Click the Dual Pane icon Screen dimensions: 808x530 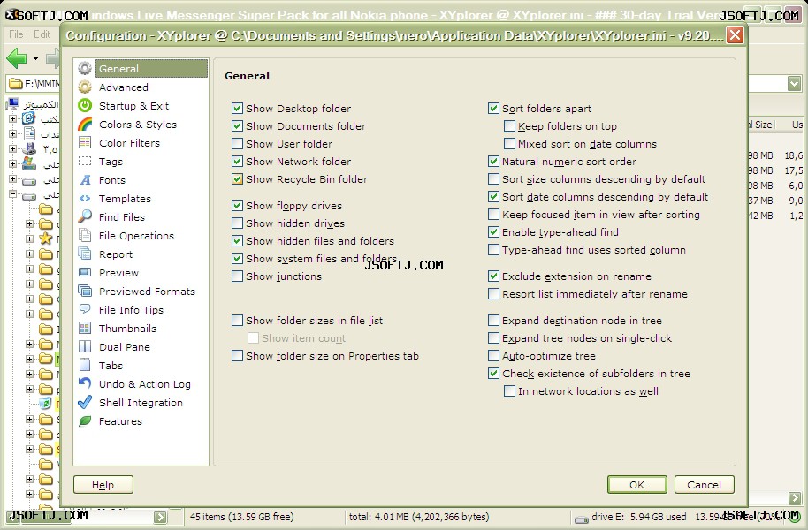(85, 346)
